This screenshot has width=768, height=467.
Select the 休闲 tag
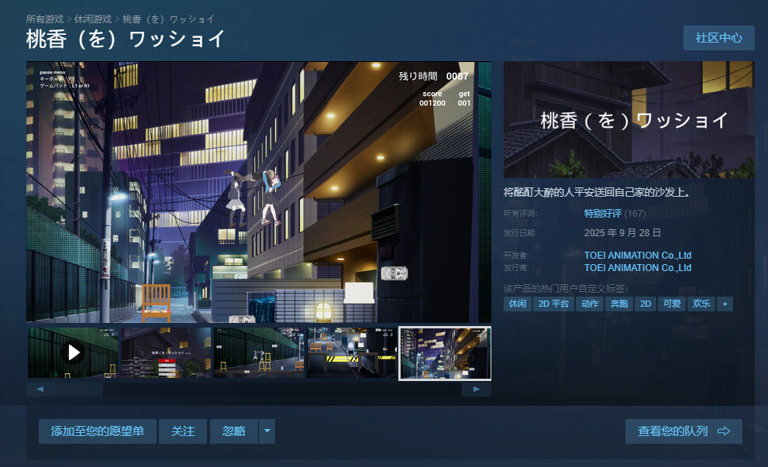click(x=517, y=304)
